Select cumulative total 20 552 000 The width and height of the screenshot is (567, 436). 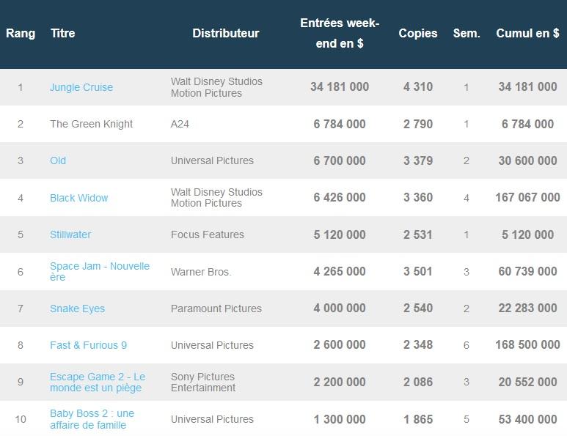(x=527, y=383)
